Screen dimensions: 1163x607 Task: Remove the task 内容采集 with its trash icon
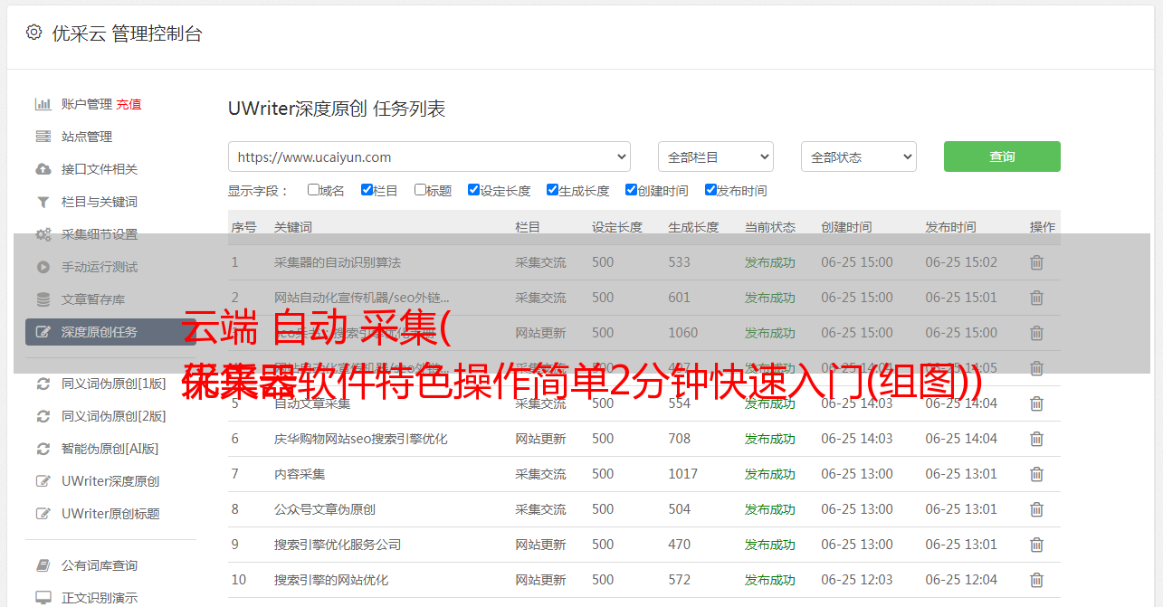coord(1036,474)
